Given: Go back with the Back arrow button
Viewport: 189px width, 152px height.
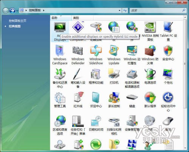Looking at the screenshot, I should (6, 11).
